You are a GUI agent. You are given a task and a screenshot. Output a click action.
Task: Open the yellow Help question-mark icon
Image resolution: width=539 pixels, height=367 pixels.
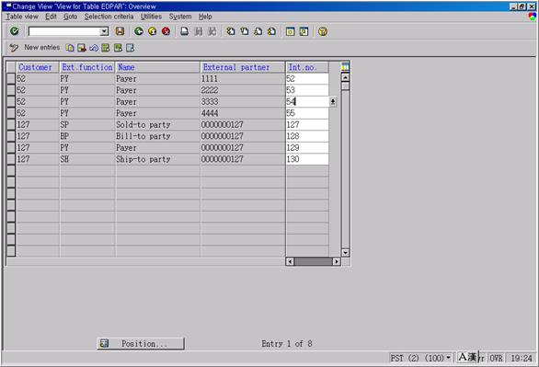323,31
